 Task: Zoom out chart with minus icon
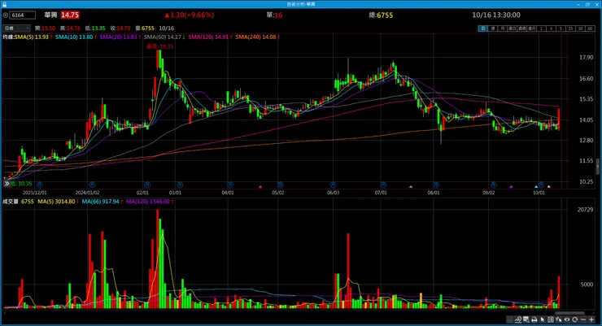[583, 319]
